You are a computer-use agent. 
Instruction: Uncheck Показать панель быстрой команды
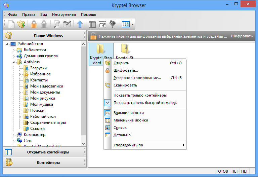coord(145,103)
